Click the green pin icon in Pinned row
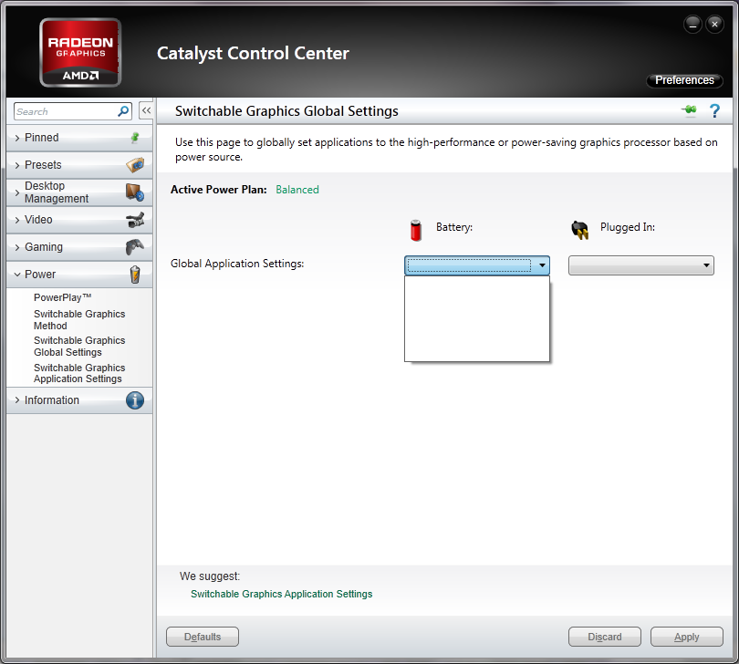 (x=135, y=138)
